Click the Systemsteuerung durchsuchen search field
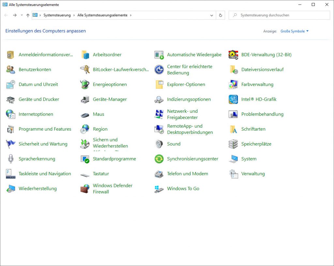The width and height of the screenshot is (334, 266). [279, 15]
